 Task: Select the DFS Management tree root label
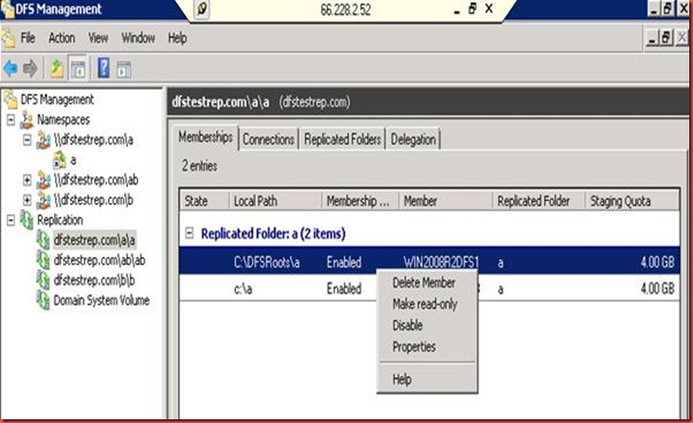click(x=58, y=100)
